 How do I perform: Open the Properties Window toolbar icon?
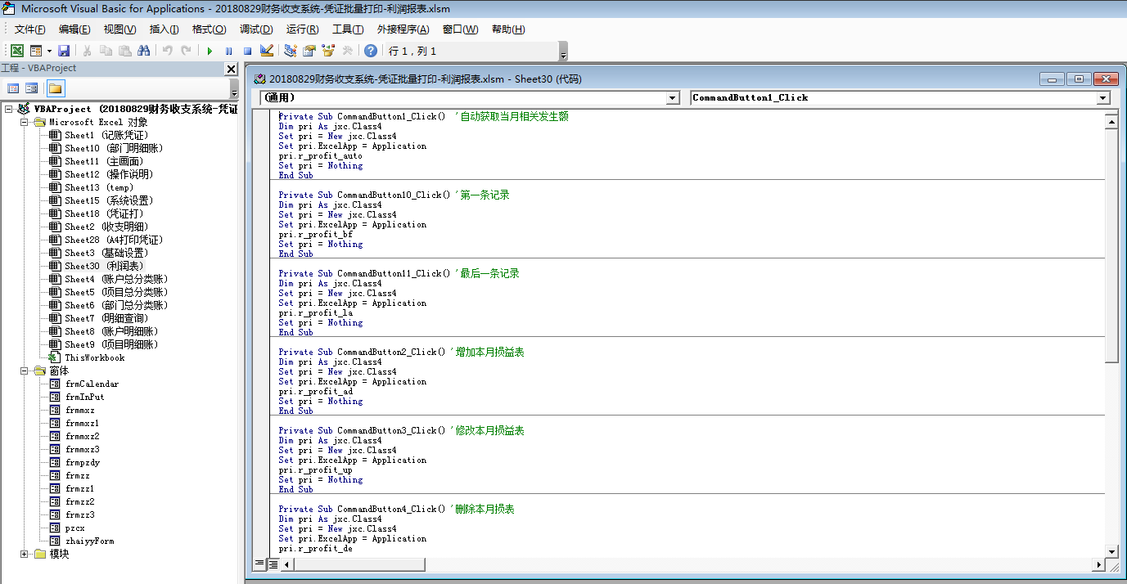pyautogui.click(x=309, y=51)
